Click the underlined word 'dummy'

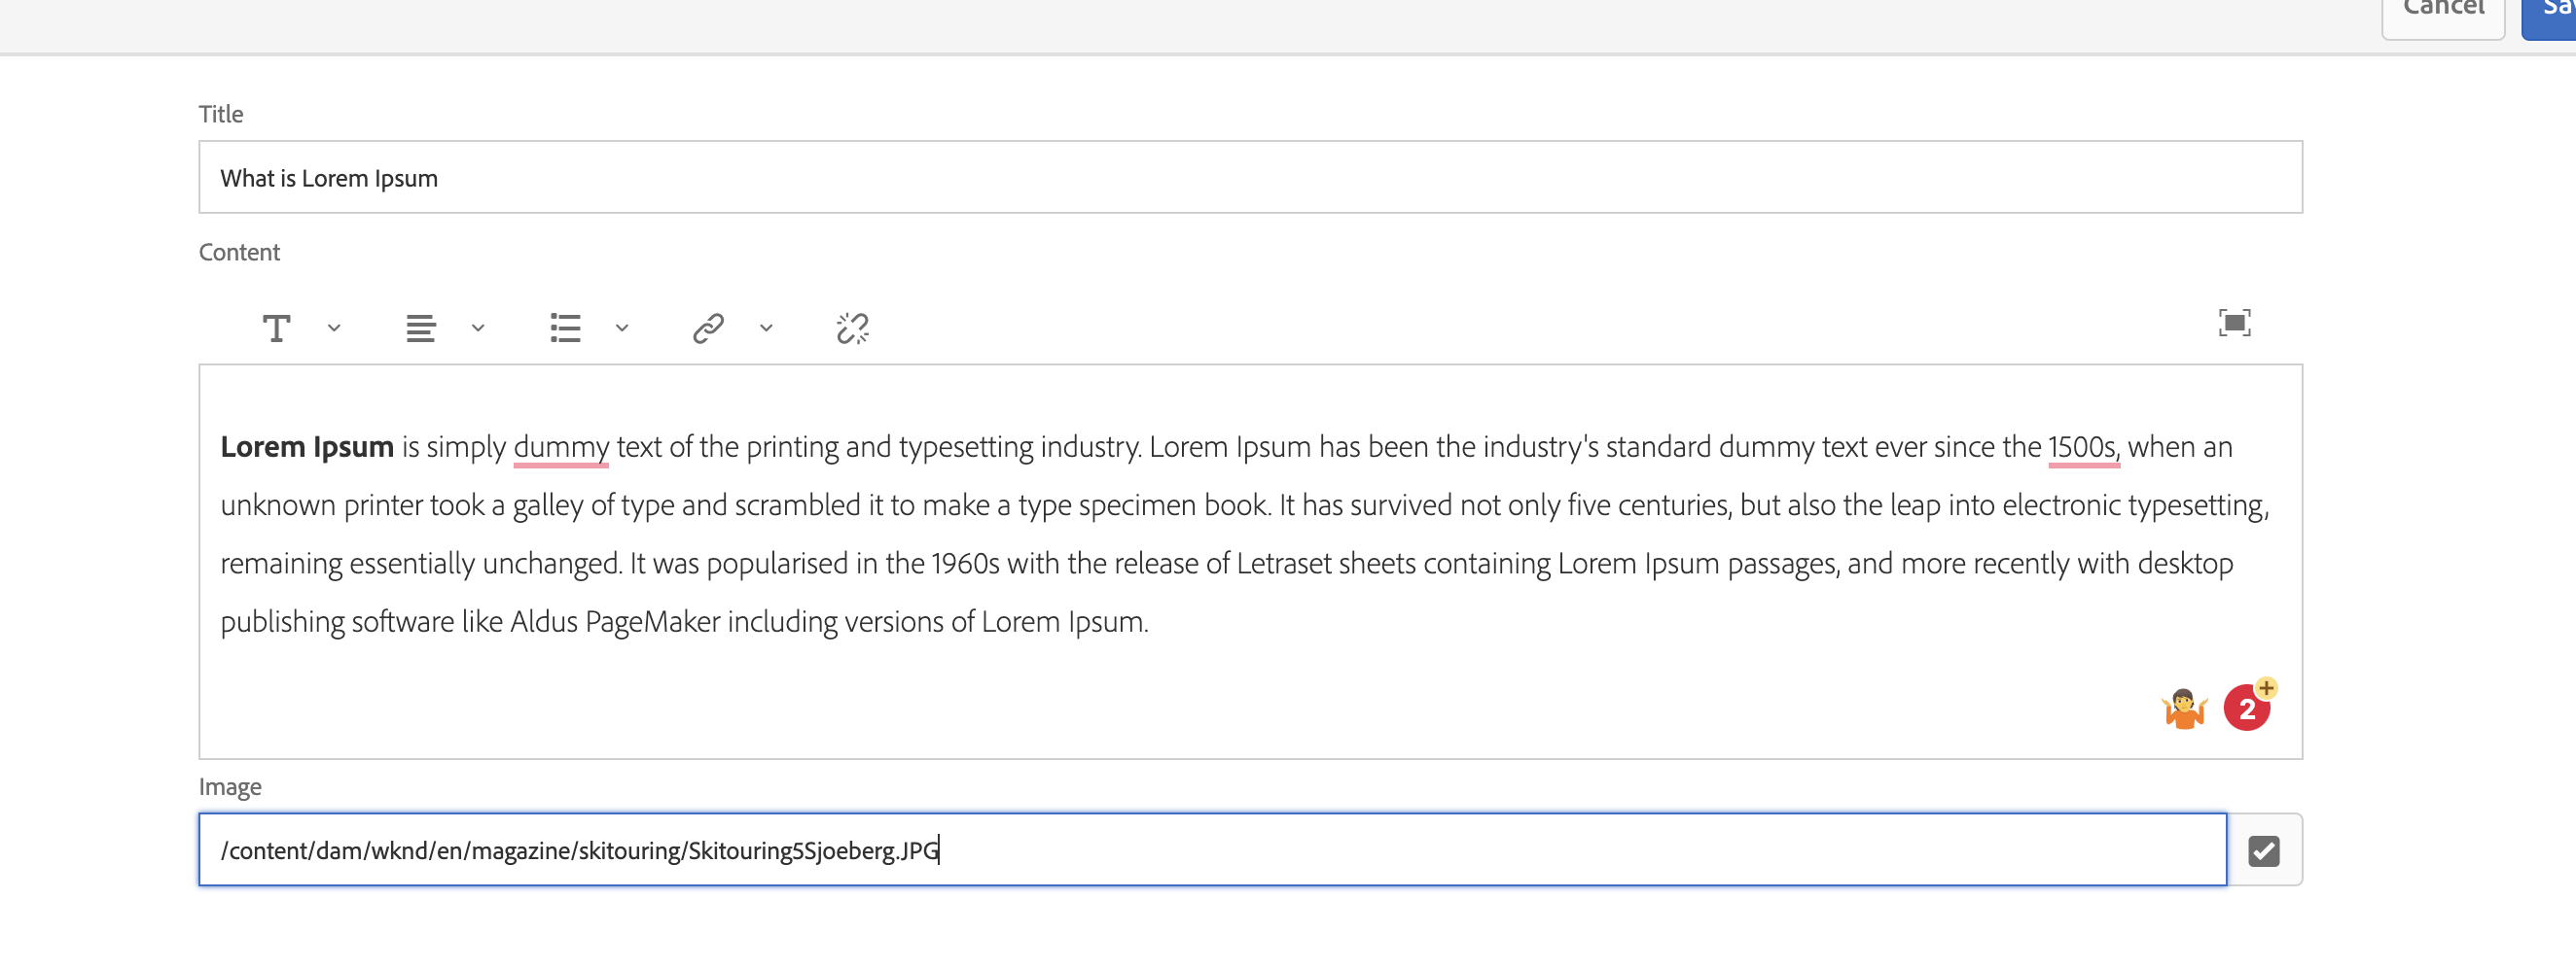tap(562, 446)
